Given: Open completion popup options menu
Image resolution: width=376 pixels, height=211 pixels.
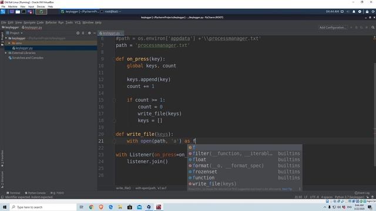Looking at the screenshot, I should point(300,189).
